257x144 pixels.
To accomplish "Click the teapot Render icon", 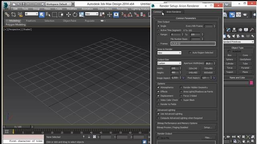I will 245,15.
